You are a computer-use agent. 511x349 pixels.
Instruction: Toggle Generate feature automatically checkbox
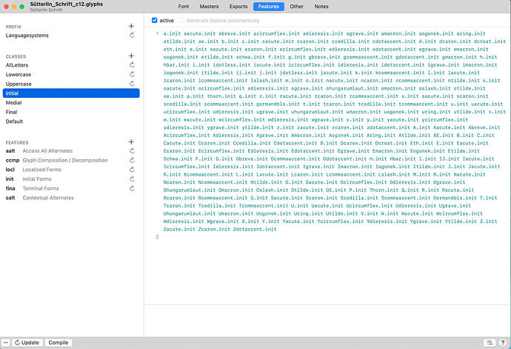pyautogui.click(x=181, y=20)
